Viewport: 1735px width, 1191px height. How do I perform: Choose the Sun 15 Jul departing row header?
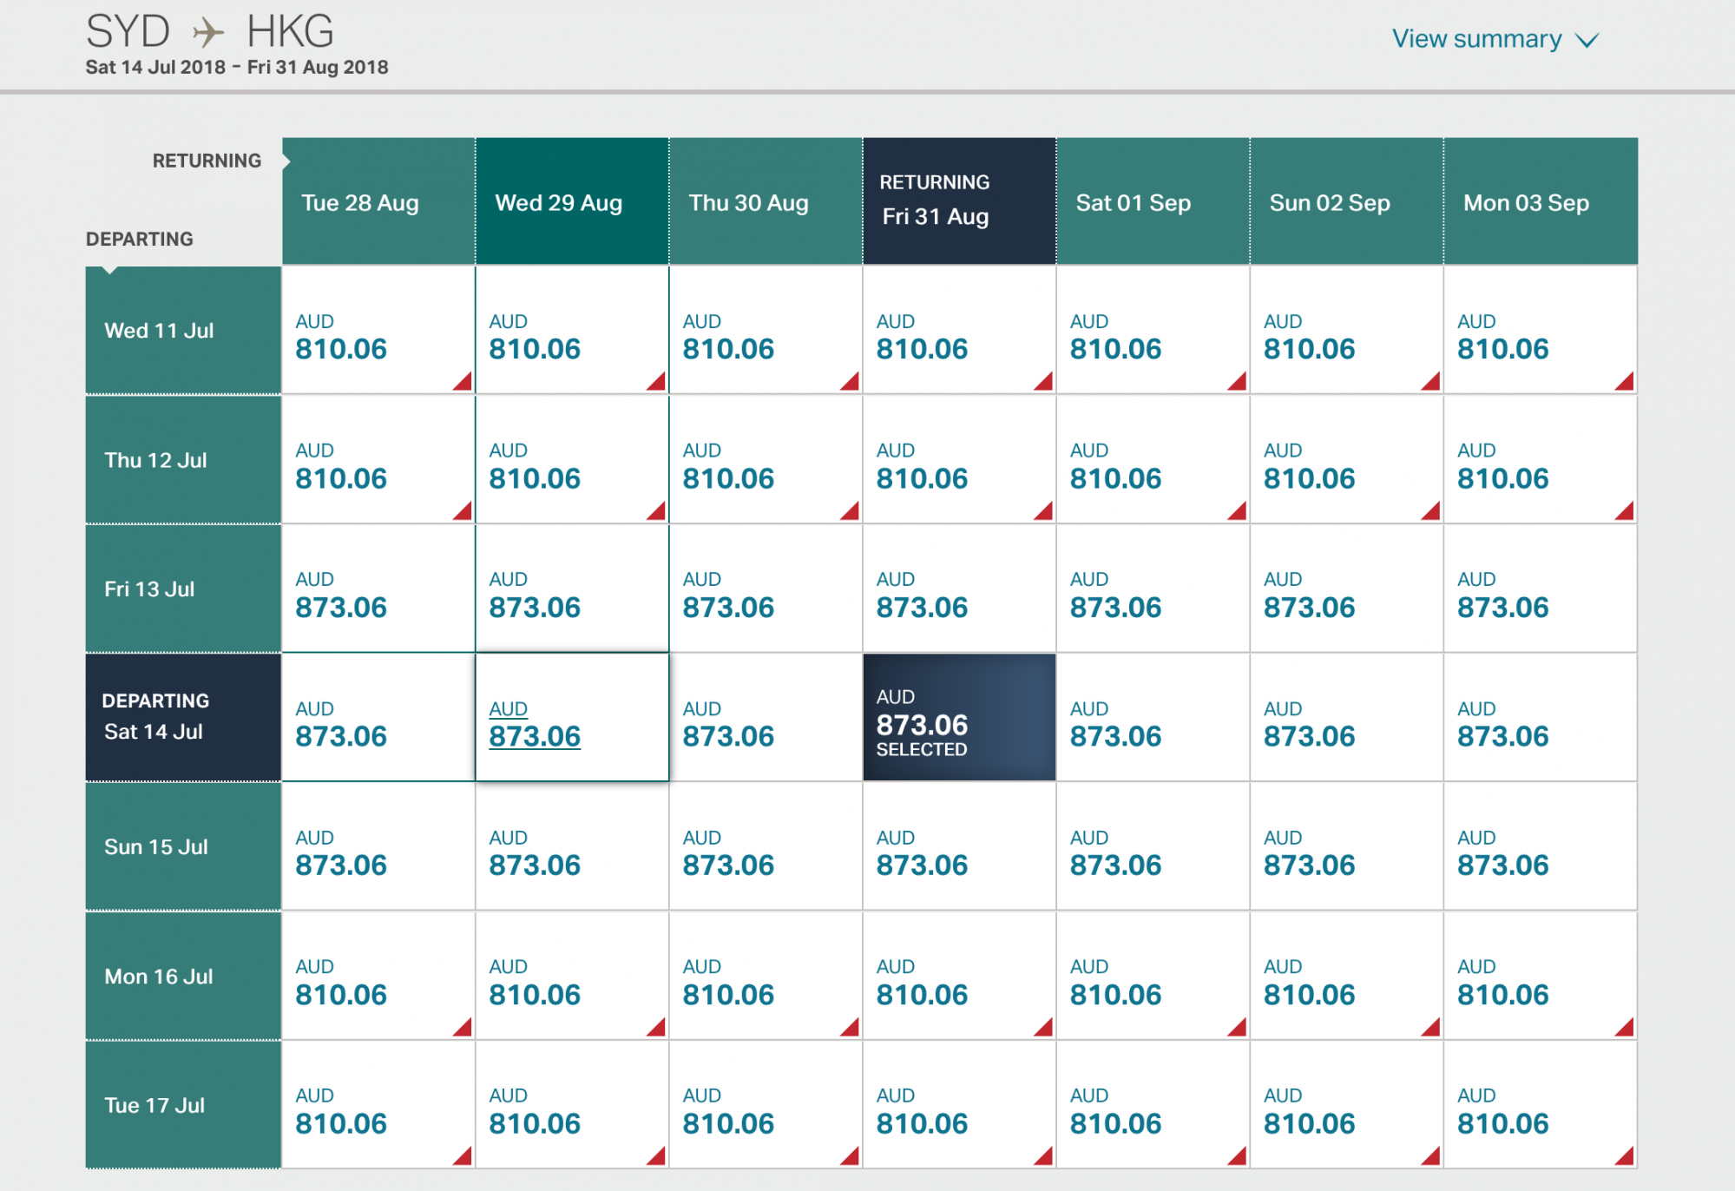click(183, 846)
